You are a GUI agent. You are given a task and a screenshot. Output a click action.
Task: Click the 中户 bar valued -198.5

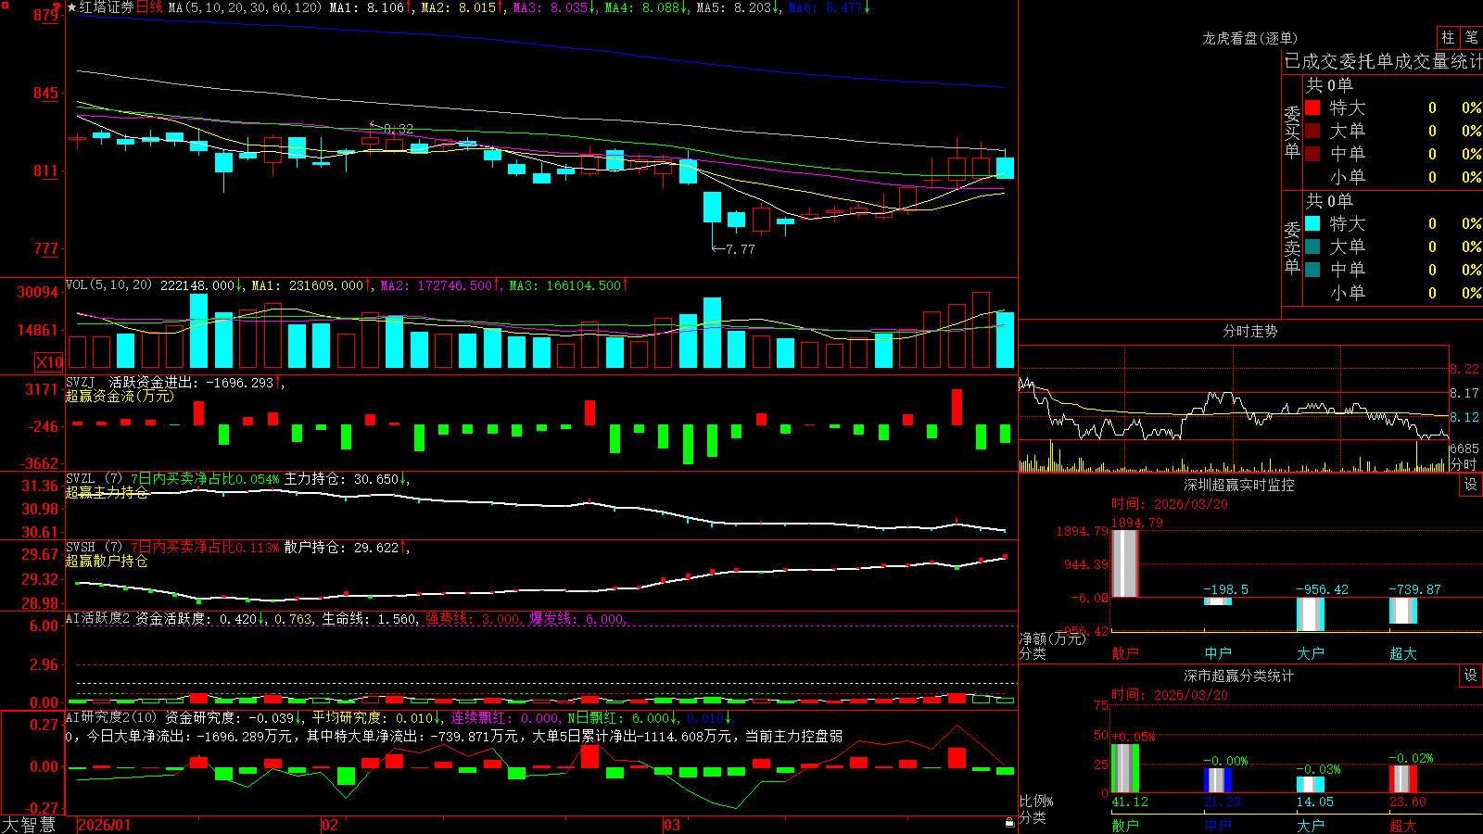point(1218,601)
